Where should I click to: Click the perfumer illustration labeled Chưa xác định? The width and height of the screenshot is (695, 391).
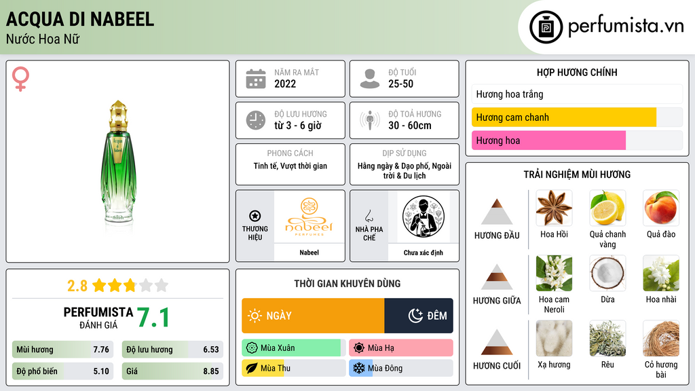point(424,217)
